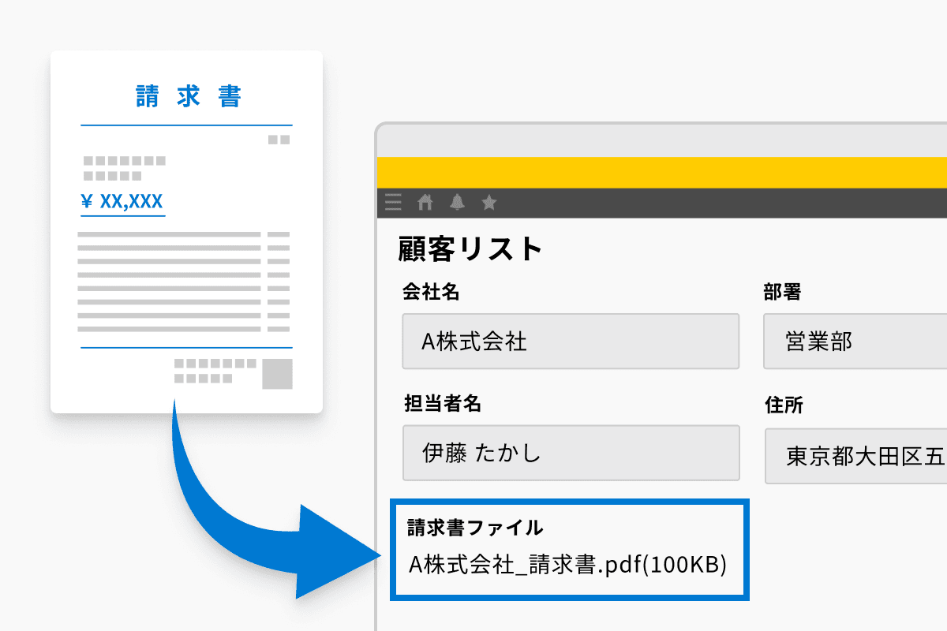Click the 部署 field containing 営業部

point(856,341)
